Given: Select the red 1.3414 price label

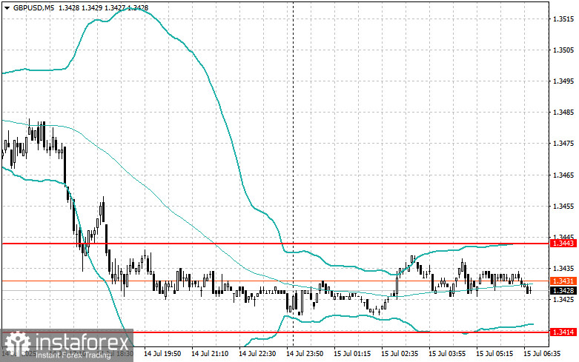Looking at the screenshot, I should click(x=563, y=332).
